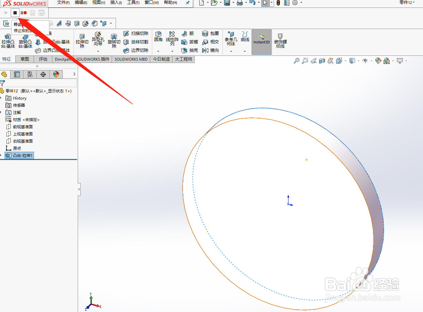423x312 pixels.
Task: Open the FeatureManager design tree tab
Action: pyautogui.click(x=4, y=74)
